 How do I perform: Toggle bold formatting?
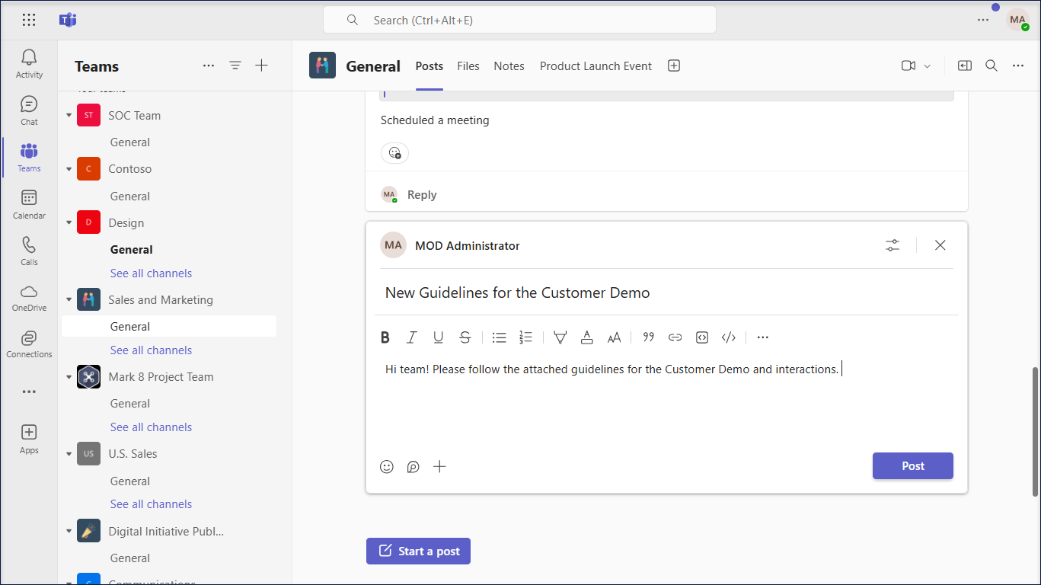pos(385,337)
